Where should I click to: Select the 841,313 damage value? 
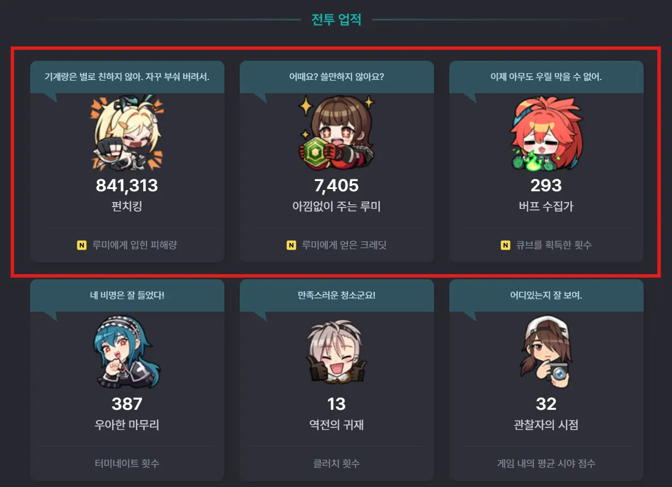click(127, 186)
